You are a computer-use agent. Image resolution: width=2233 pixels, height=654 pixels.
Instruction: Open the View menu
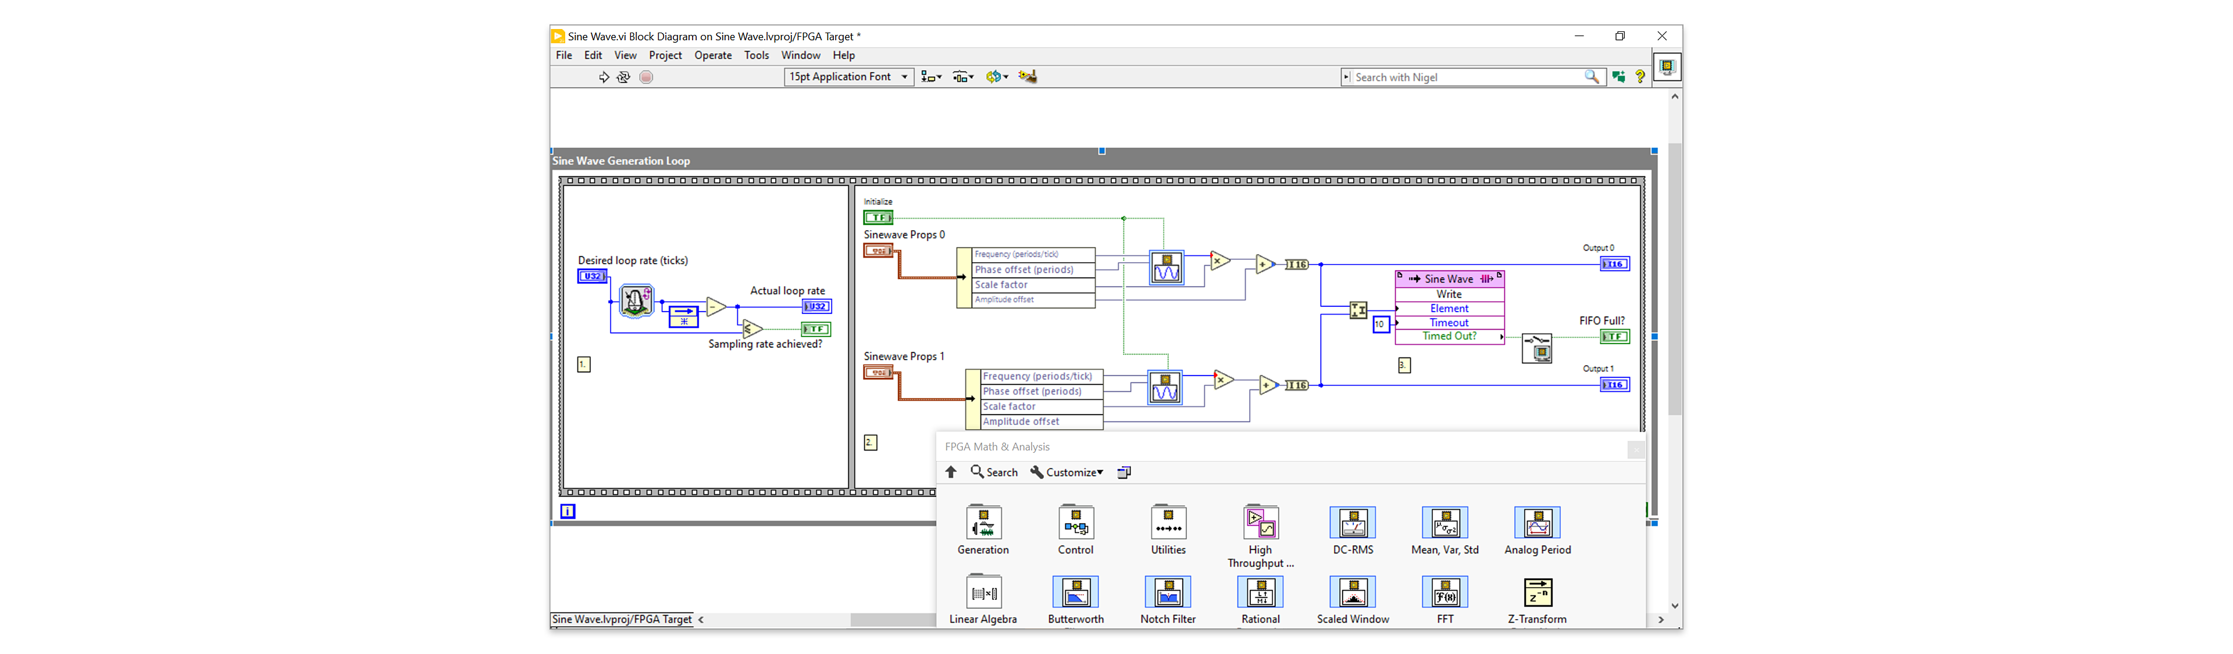click(625, 55)
